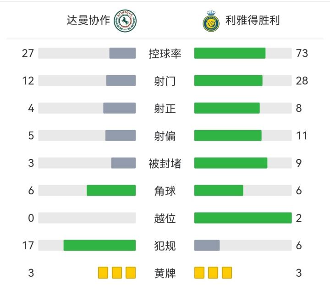Screen dimensions: 330x285
Task: Select the 射门 shots stat label
Action: tap(165, 81)
